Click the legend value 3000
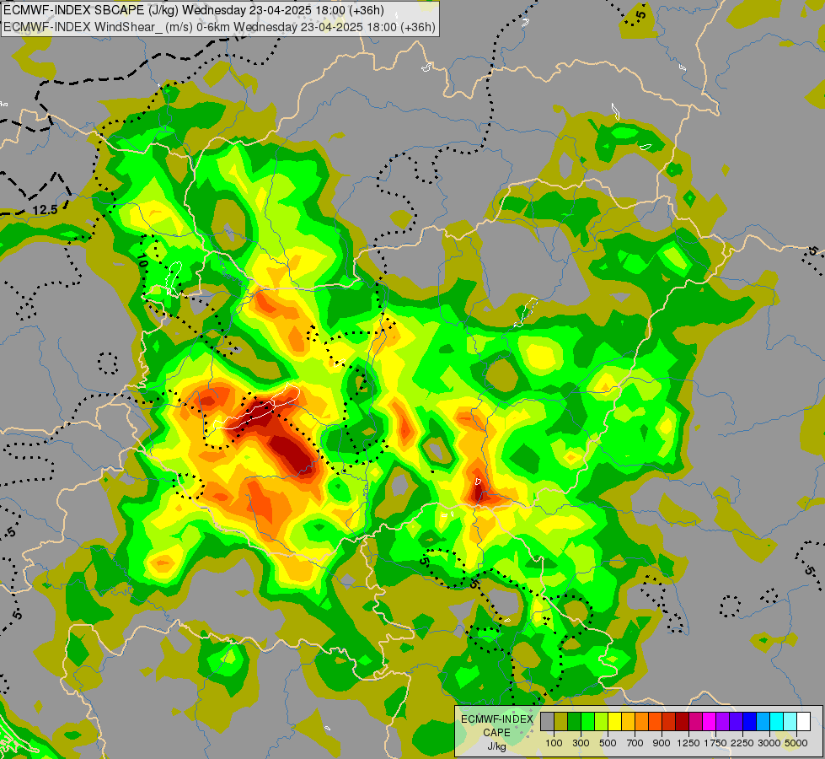 (x=769, y=743)
